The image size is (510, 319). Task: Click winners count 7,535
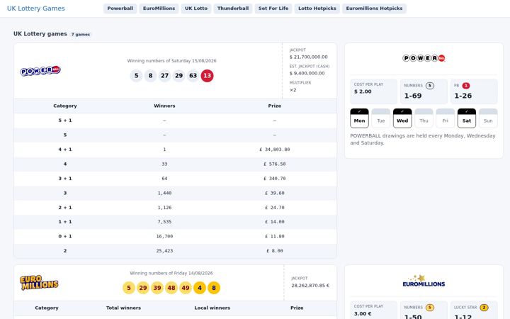click(164, 222)
